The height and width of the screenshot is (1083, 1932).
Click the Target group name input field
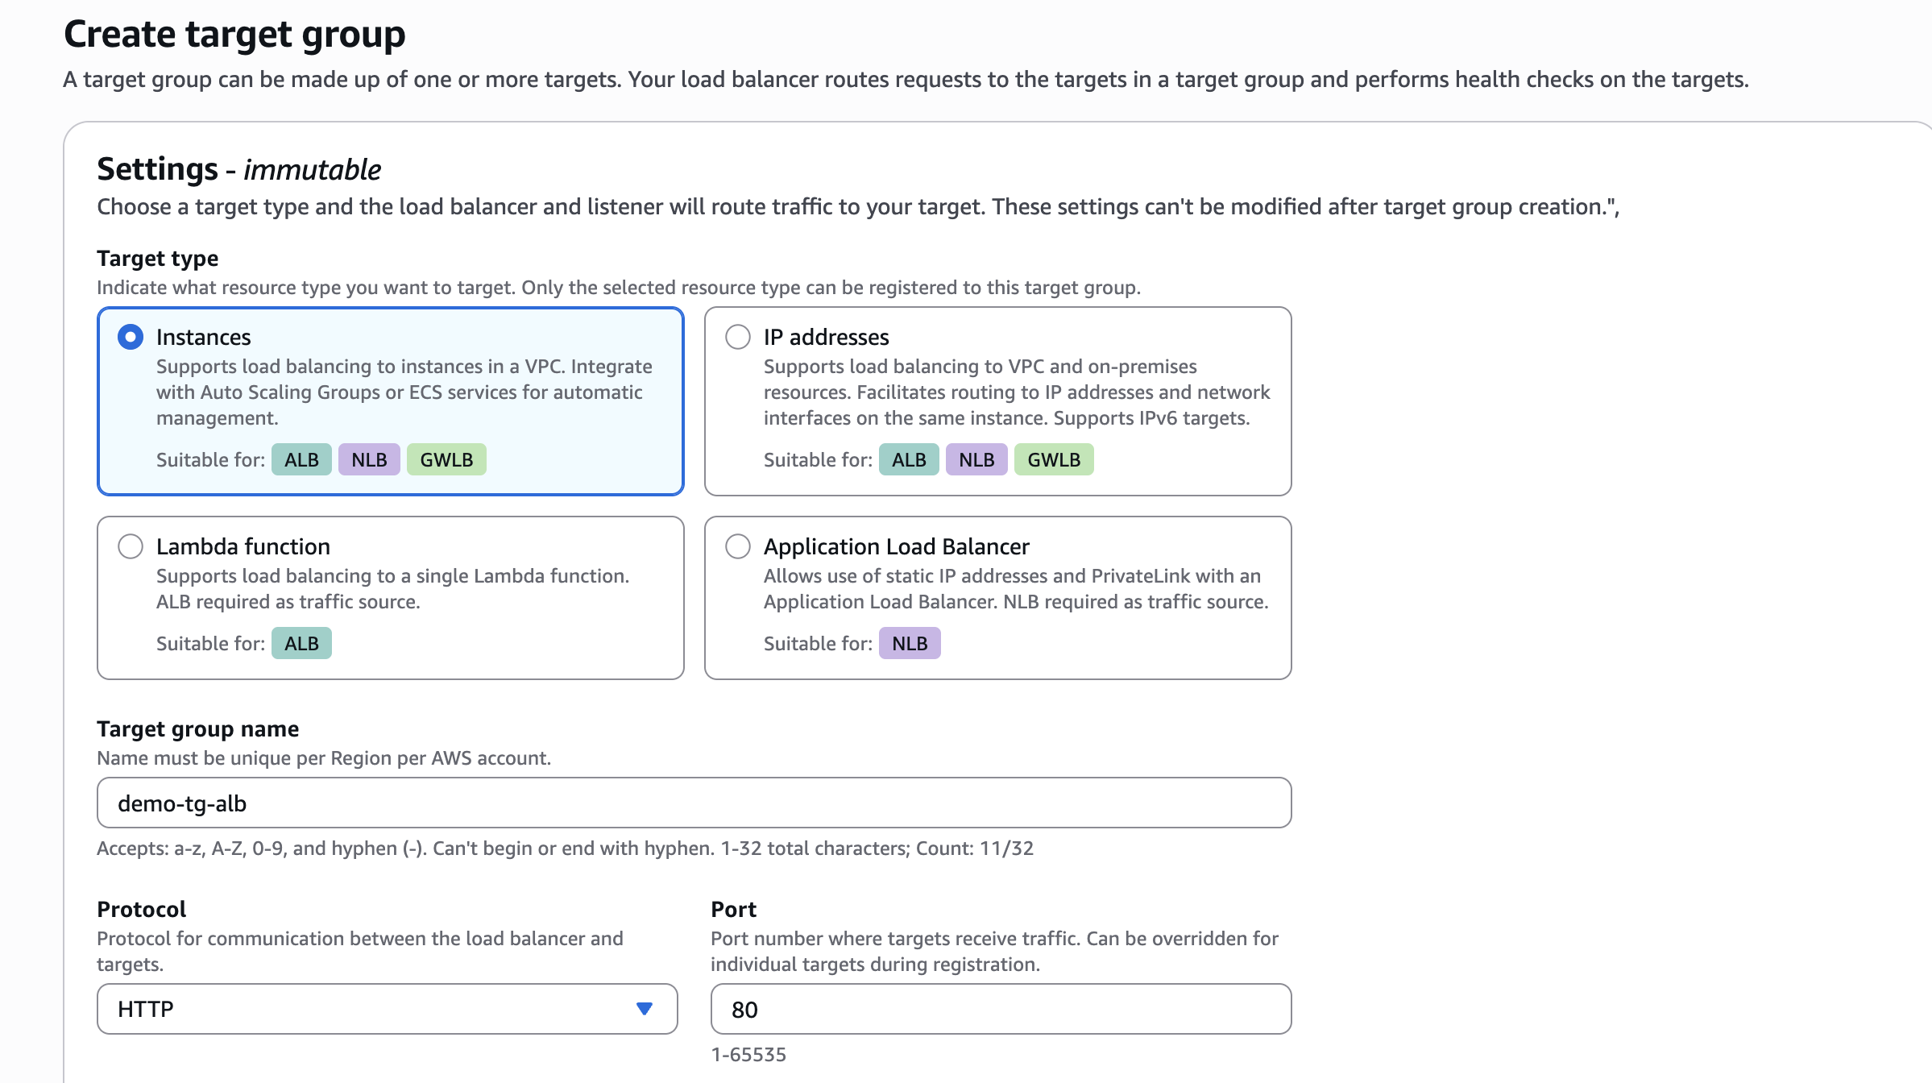[x=694, y=803]
